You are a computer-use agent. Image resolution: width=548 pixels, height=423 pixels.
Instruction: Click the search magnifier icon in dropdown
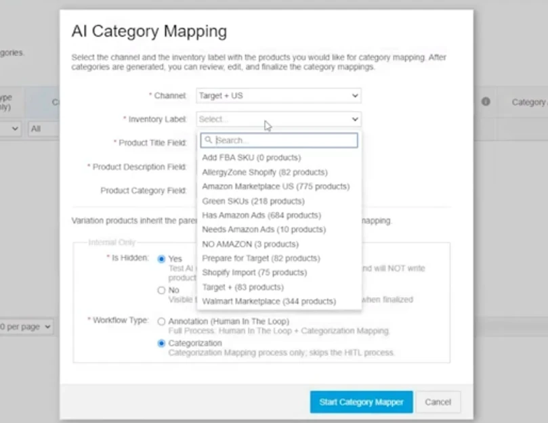[x=209, y=140]
